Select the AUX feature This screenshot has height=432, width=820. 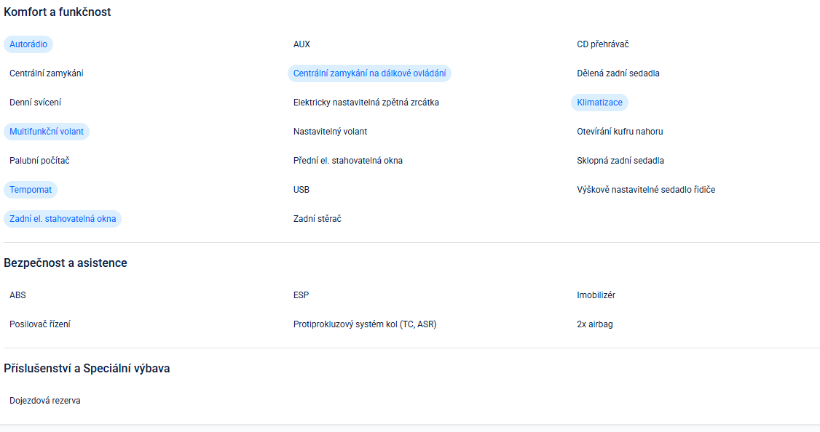pyautogui.click(x=301, y=44)
